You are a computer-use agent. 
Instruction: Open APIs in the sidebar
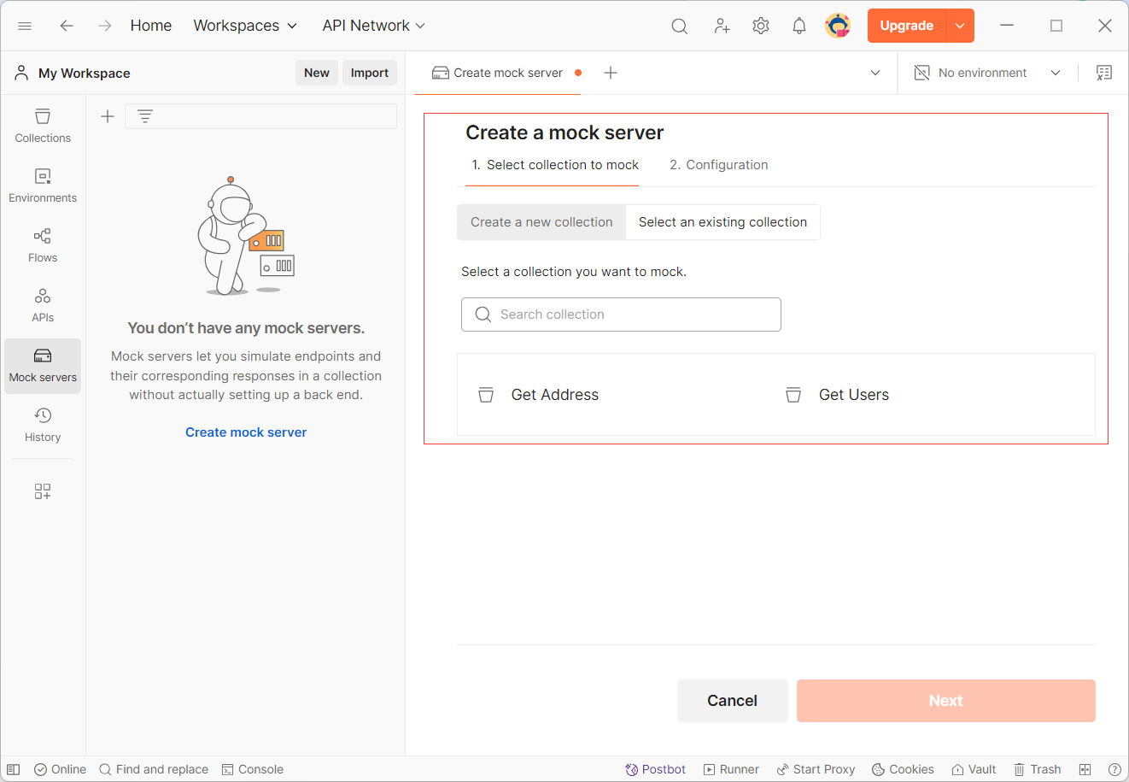(x=43, y=305)
